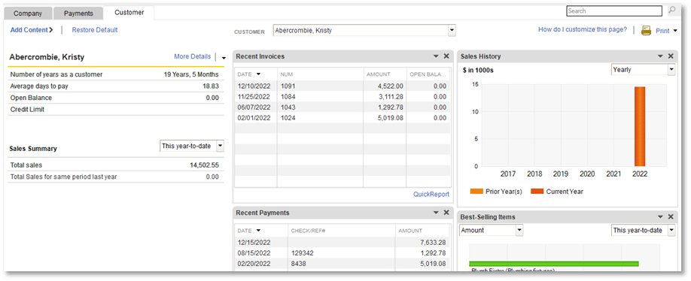Click the green best-selling item bar
Screen dimensions: 691x281
click(x=554, y=264)
